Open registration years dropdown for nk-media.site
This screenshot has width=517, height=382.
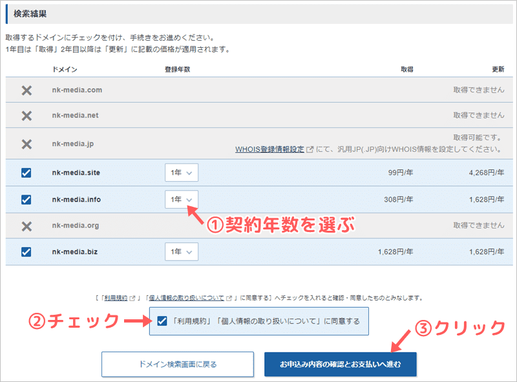pos(182,173)
